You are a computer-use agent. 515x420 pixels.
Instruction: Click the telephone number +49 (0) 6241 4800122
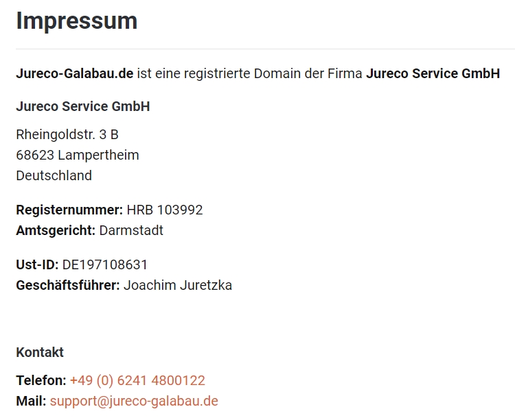click(137, 381)
